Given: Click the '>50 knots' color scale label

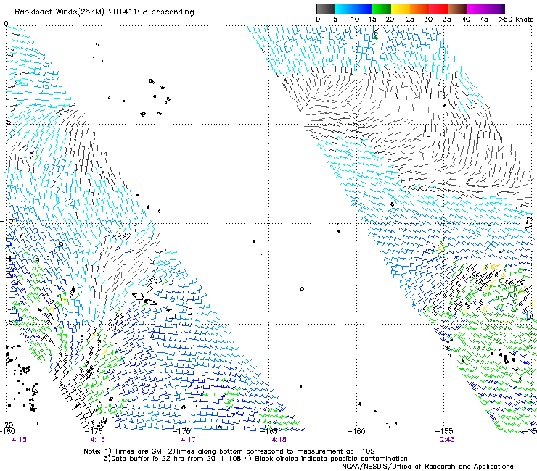Looking at the screenshot, I should pos(516,20).
